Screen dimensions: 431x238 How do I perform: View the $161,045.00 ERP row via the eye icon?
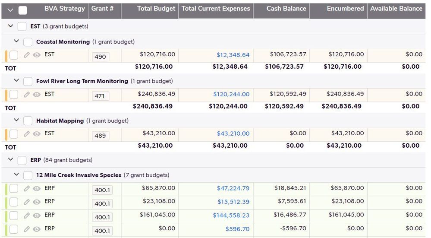[x=37, y=216]
